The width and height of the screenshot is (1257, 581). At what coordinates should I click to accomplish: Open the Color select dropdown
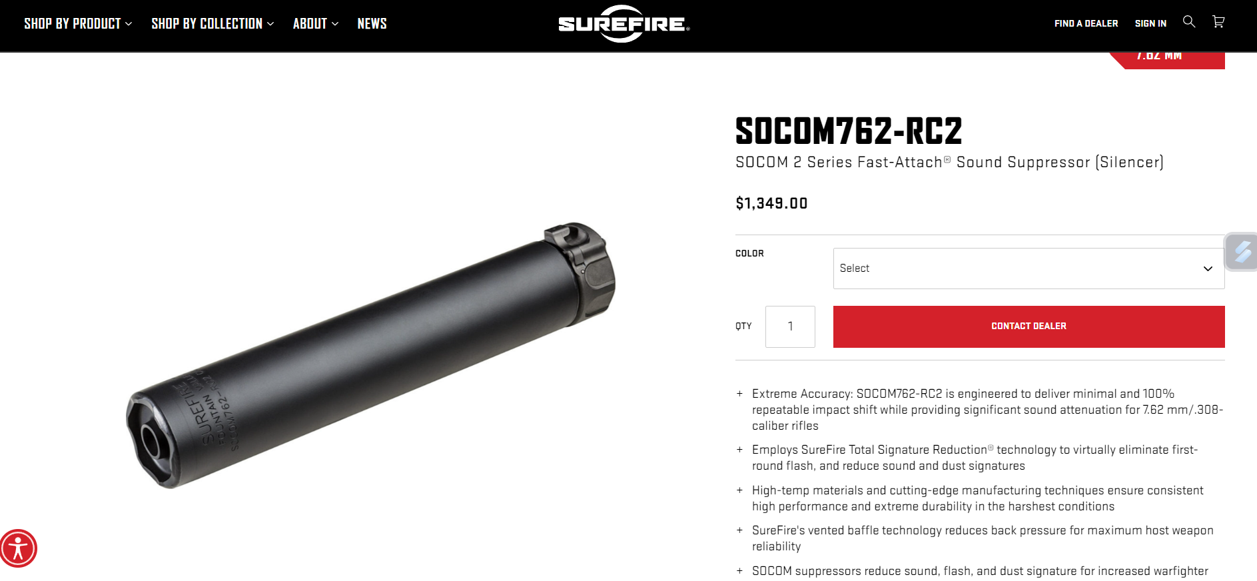[x=1029, y=269]
